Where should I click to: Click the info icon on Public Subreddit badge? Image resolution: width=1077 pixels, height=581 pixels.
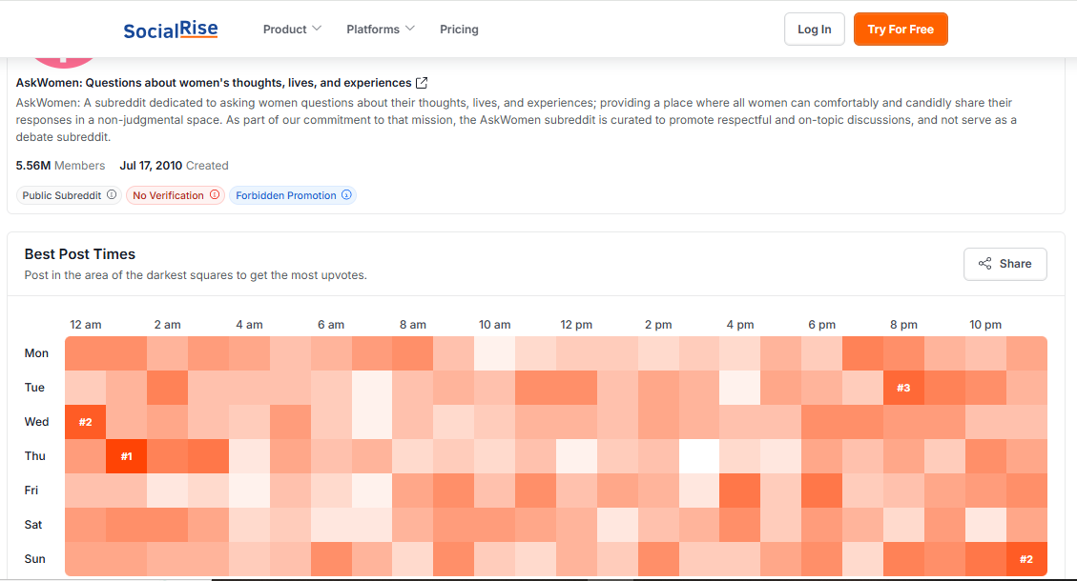[x=112, y=195]
